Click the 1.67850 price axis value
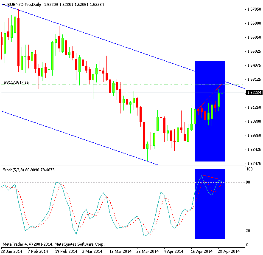Image resolution: width=263 pixels, height=255 pixels. coord(254,9)
